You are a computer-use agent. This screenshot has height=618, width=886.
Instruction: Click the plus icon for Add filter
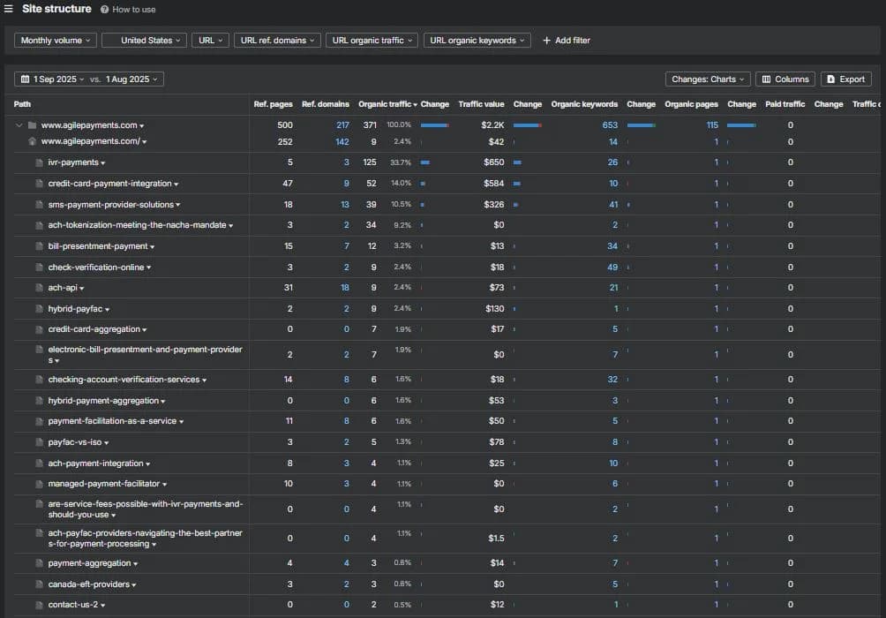tap(546, 41)
